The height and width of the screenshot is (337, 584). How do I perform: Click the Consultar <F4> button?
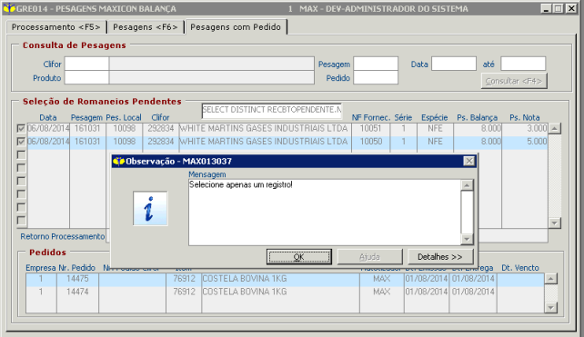coord(514,81)
